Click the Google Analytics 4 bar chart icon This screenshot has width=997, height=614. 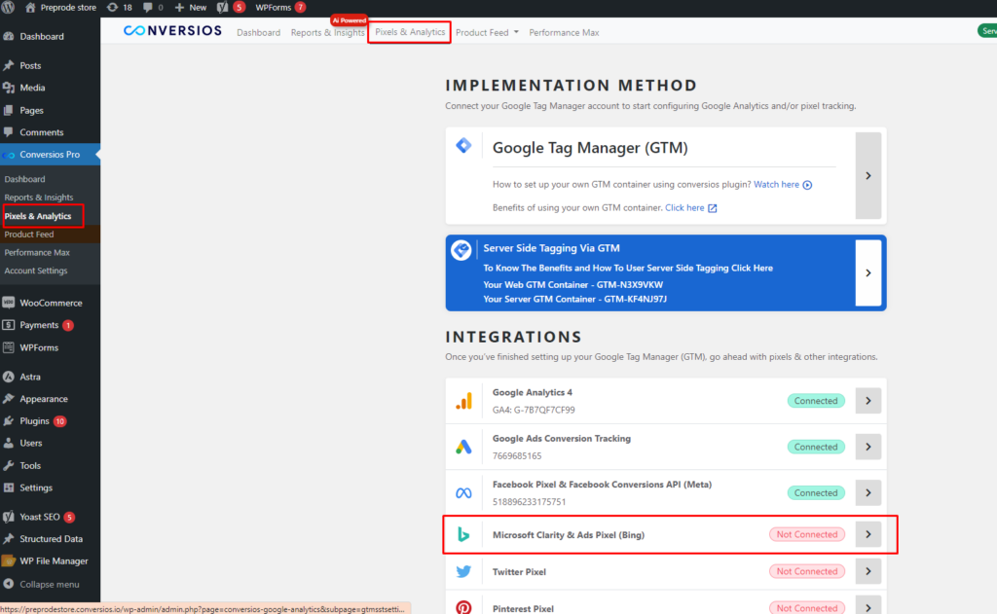pos(463,401)
